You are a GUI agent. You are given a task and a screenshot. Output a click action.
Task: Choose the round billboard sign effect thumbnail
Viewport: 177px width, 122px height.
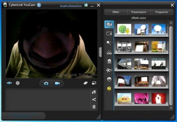pyautogui.click(x=141, y=29)
